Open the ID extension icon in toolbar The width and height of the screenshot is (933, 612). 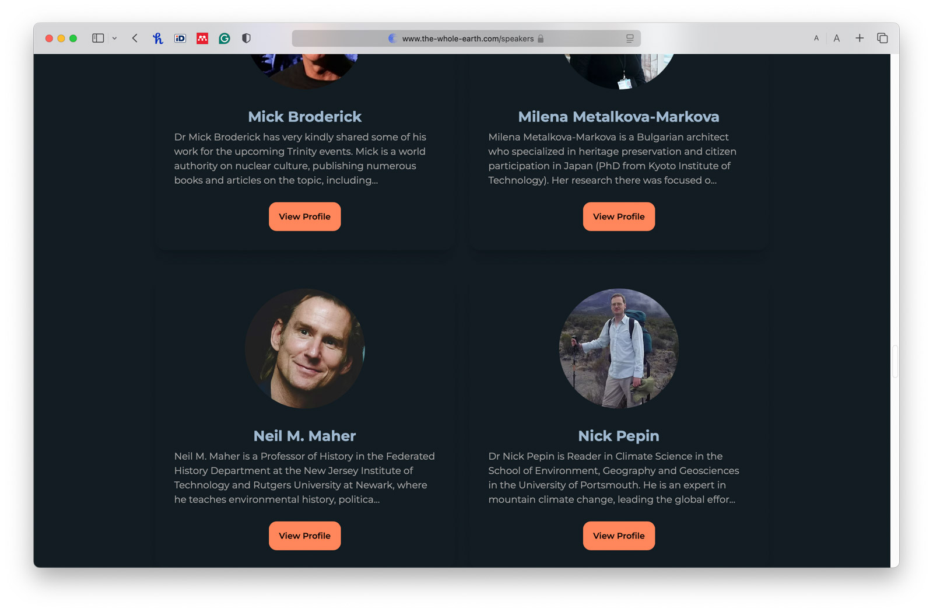click(180, 39)
